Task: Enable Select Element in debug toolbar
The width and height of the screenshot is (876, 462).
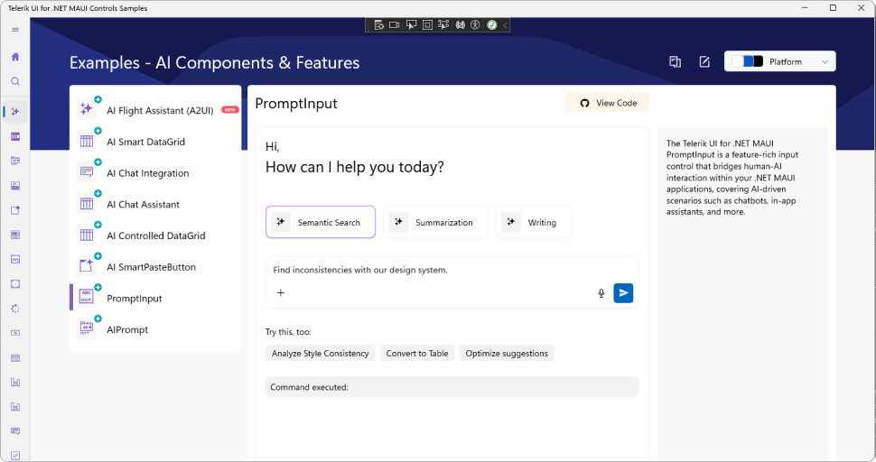Action: point(411,25)
